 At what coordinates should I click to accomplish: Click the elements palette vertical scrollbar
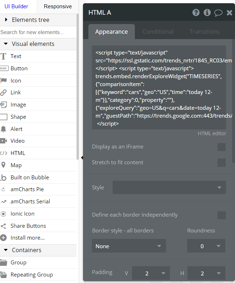pos(78,87)
